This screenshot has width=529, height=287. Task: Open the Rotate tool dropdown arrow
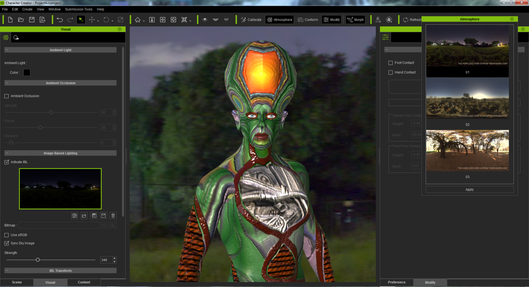point(112,21)
